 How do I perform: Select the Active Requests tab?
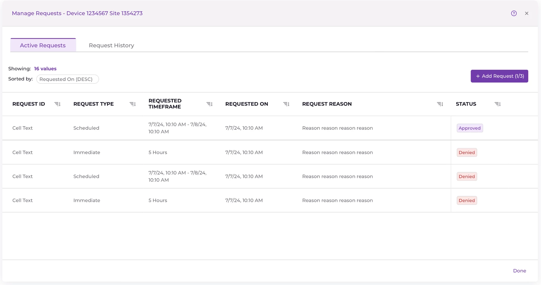(43, 45)
